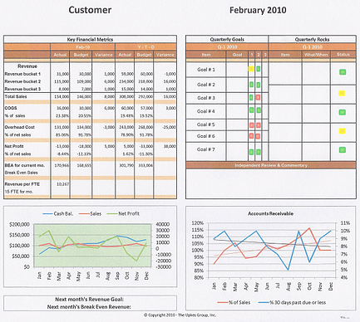Viewport: 360px width, 322px height.
Task: Click the Next month's Revenue Goal field
Action: click(x=89, y=299)
